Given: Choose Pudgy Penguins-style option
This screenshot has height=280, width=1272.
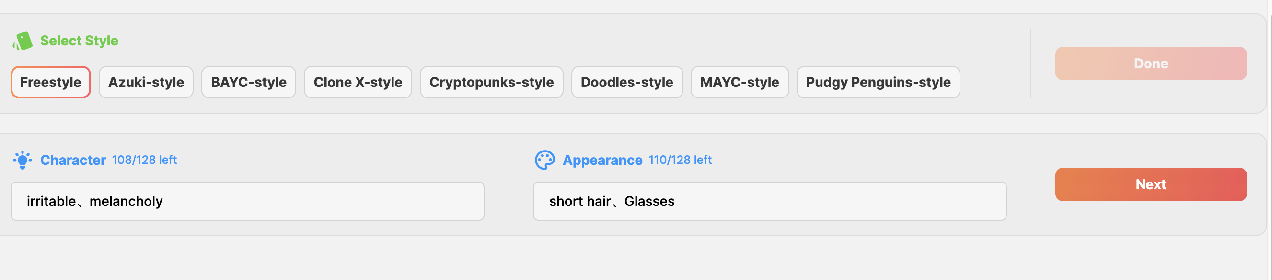Looking at the screenshot, I should pos(878,82).
